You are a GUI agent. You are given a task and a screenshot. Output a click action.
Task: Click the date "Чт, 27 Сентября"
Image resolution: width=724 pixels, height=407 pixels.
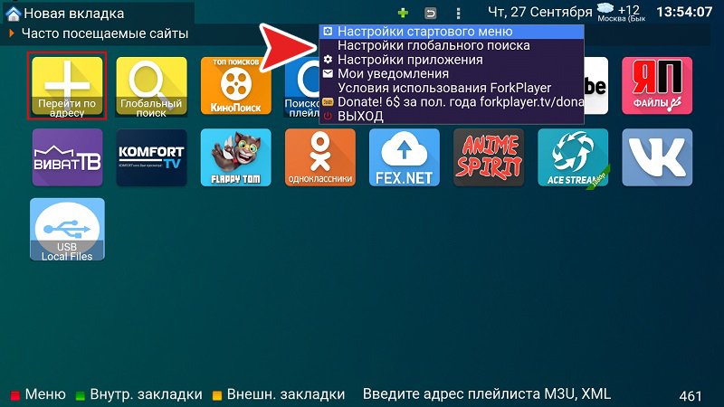click(540, 13)
